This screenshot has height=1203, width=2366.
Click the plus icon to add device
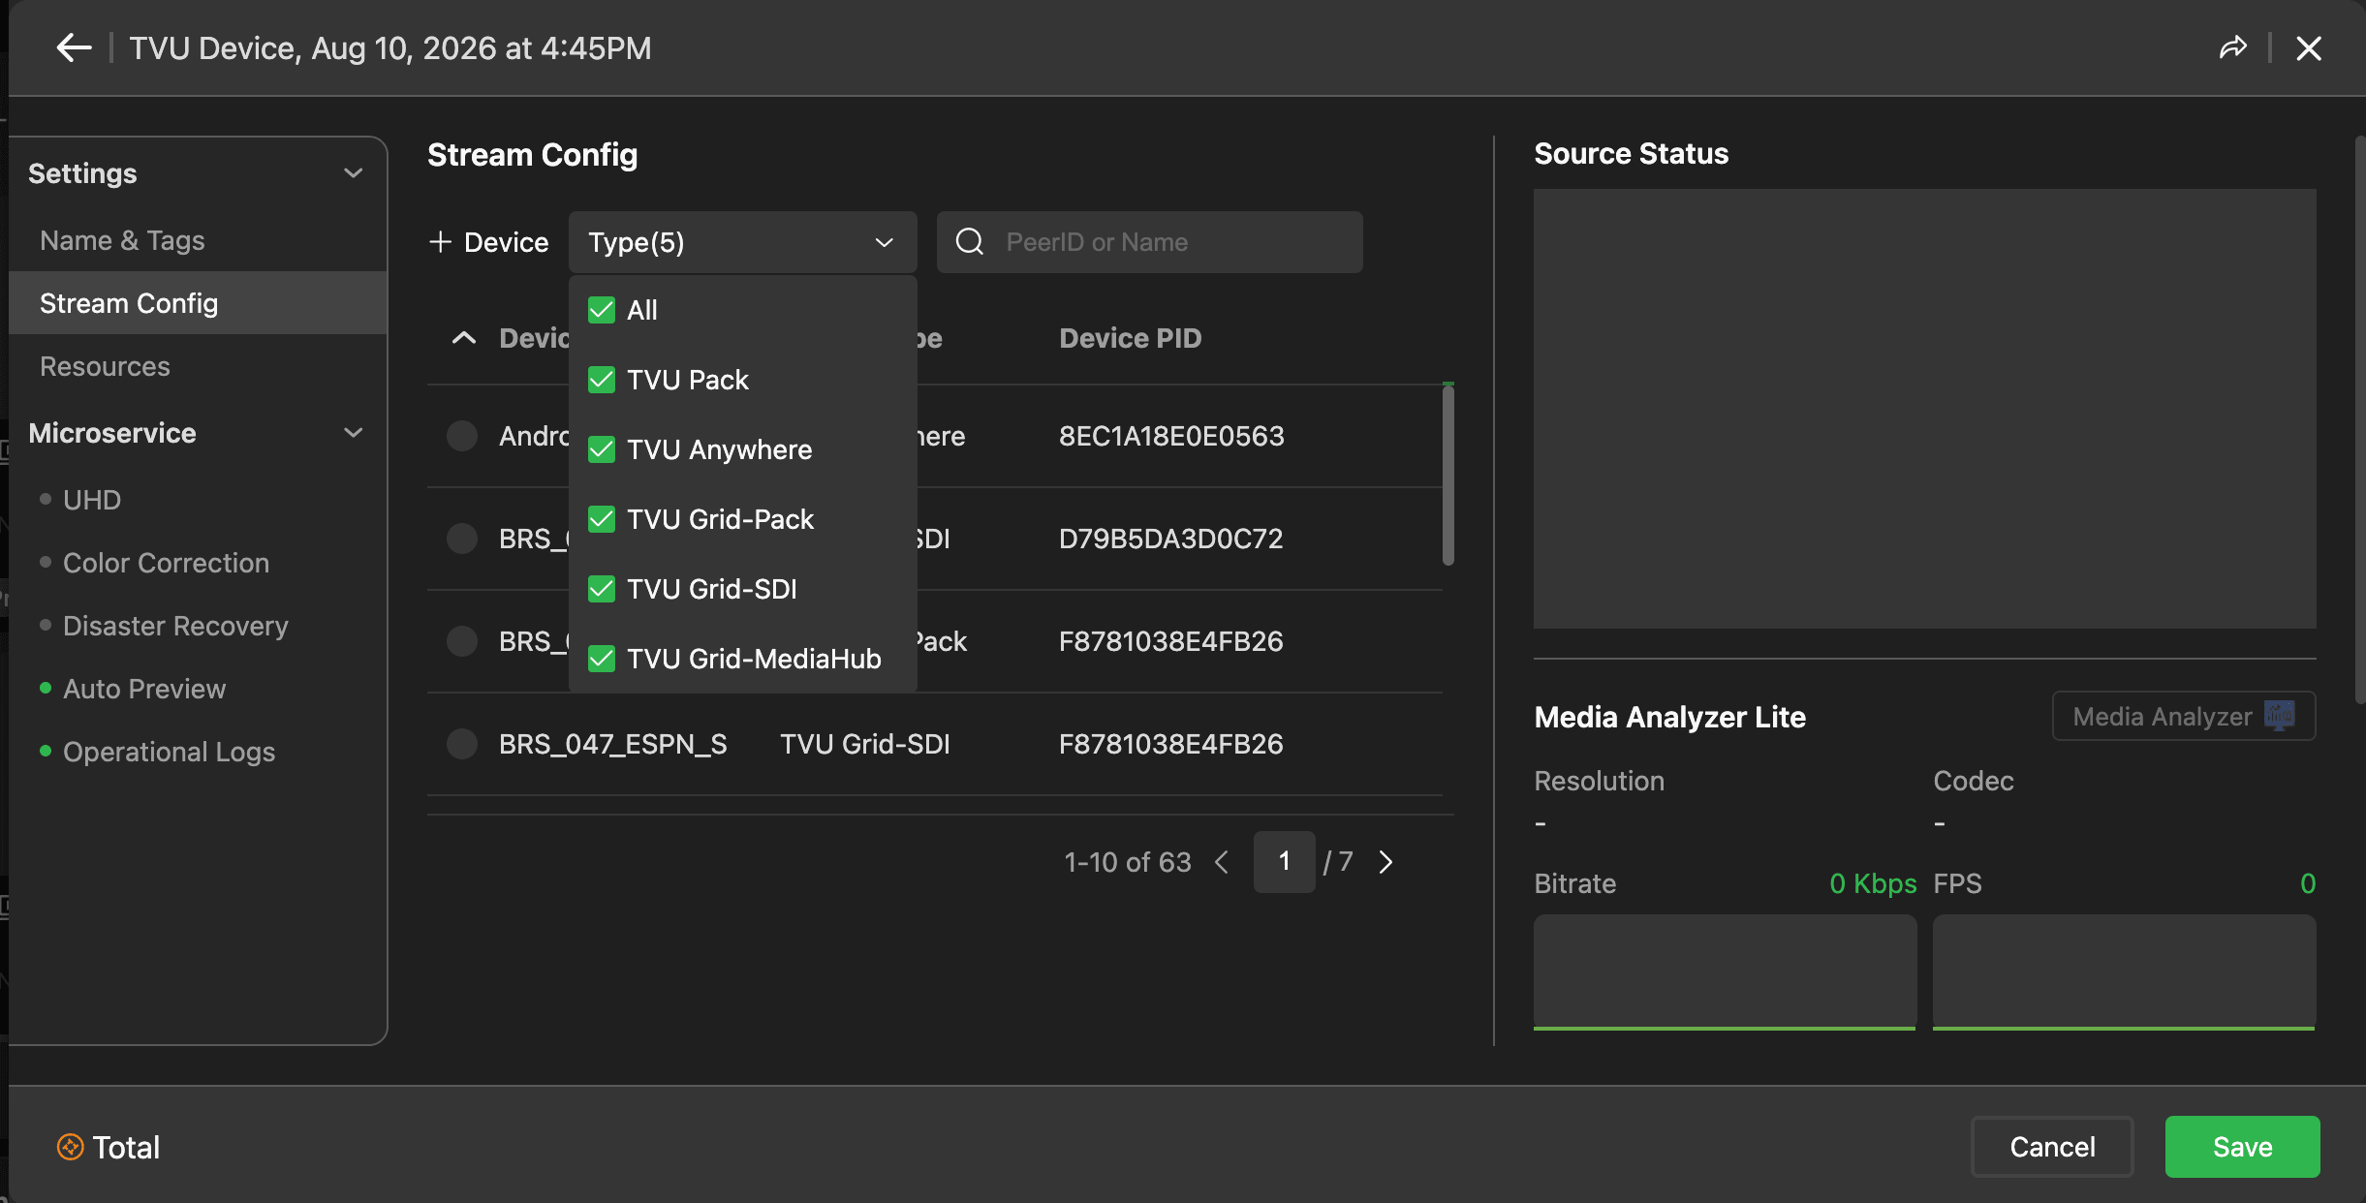440,241
